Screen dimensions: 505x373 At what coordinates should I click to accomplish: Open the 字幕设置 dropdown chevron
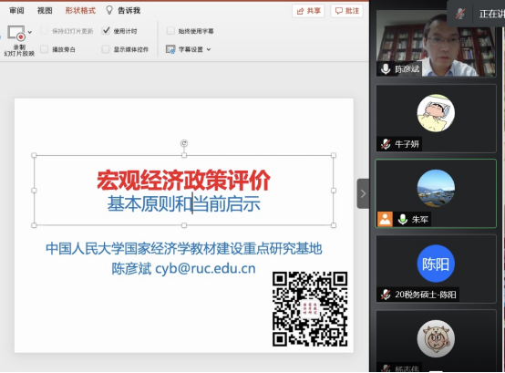tap(209, 49)
